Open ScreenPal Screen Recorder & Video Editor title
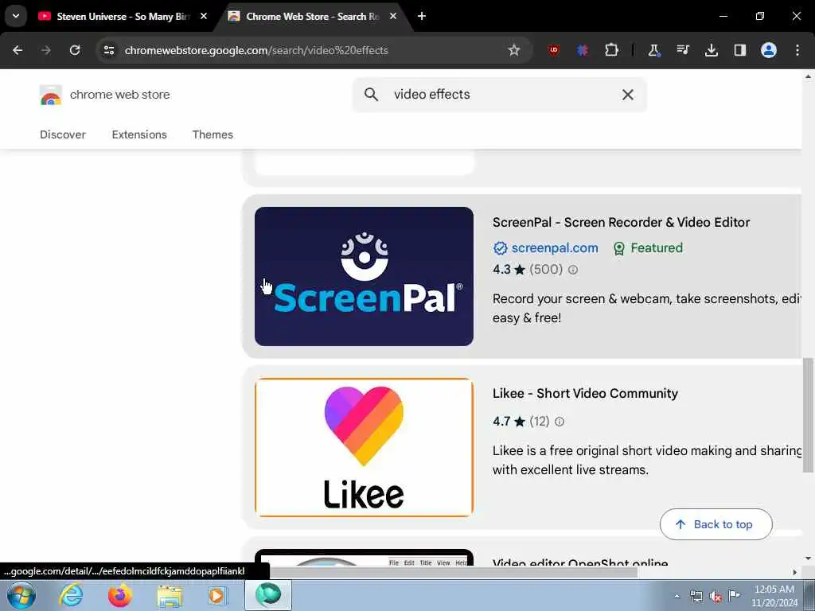The width and height of the screenshot is (815, 611). tap(621, 223)
